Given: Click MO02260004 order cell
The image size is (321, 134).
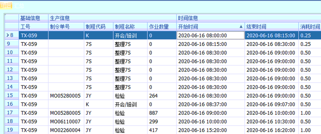Looking at the screenshot, I should click(66, 130).
